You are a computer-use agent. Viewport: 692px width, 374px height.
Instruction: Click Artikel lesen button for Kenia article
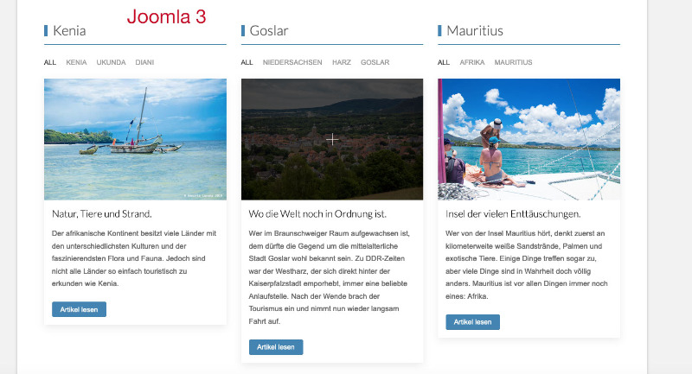coord(79,309)
